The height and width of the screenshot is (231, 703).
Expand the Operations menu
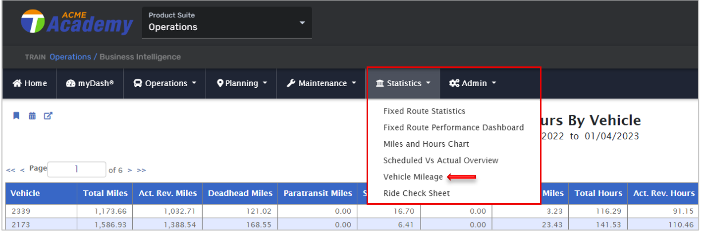pos(165,83)
